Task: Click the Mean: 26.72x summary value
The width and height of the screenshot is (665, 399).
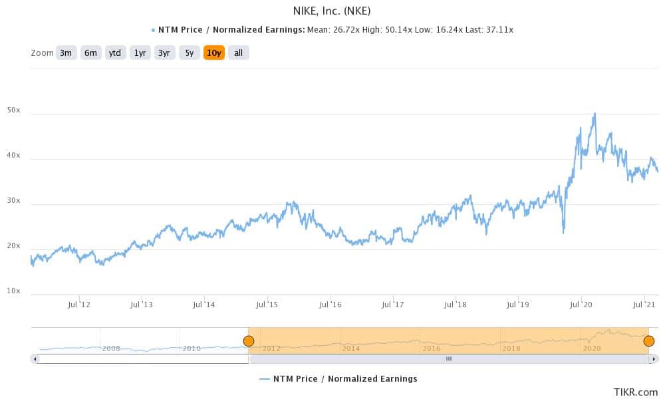Action: [x=332, y=30]
